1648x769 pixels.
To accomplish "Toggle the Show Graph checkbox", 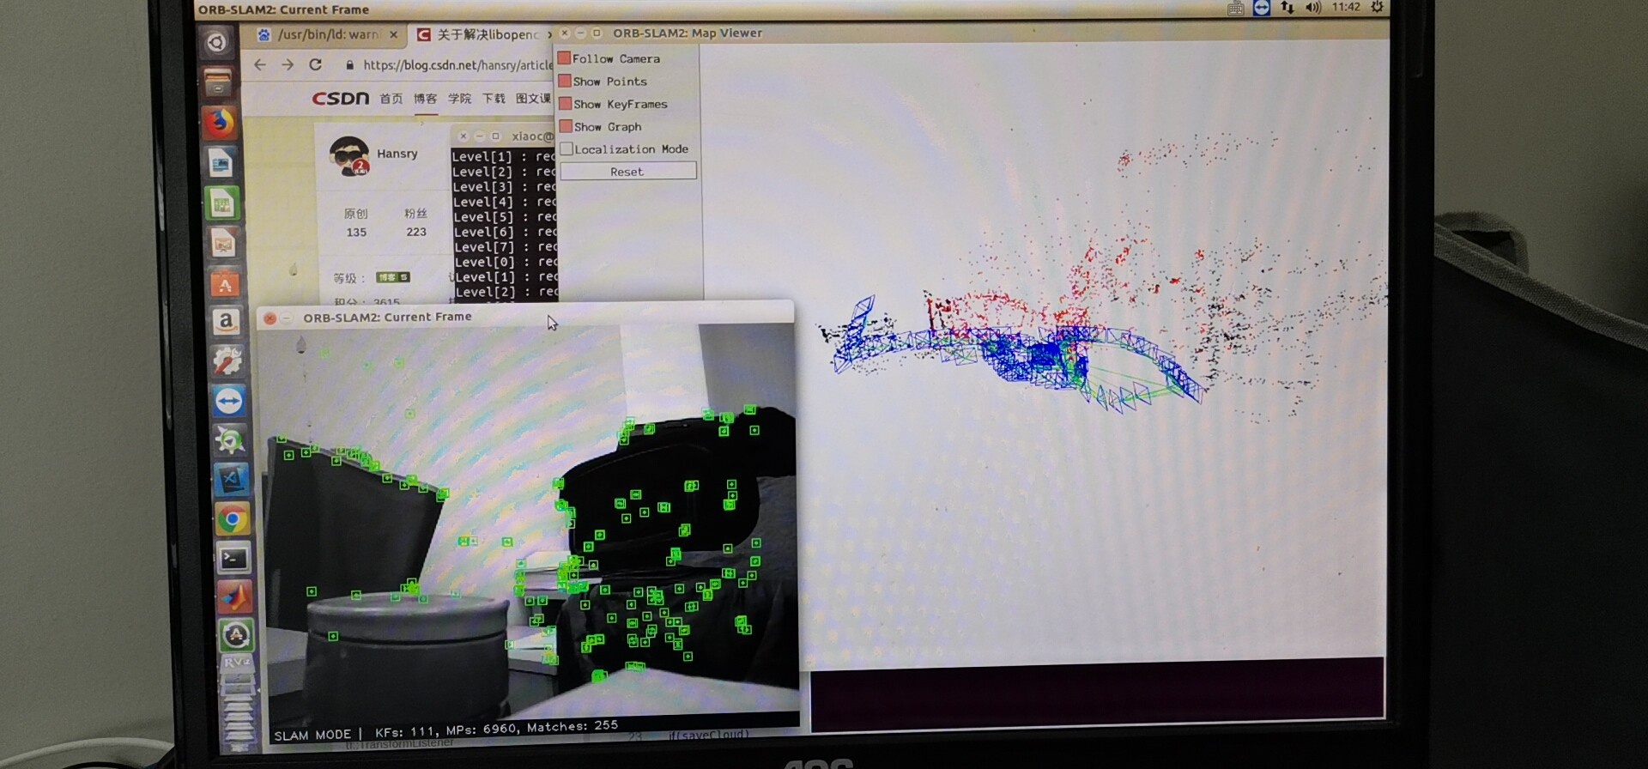I will coord(566,126).
